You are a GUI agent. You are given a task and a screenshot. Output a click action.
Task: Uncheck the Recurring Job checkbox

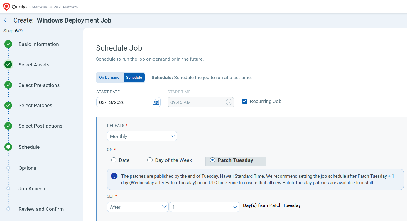[x=244, y=101]
